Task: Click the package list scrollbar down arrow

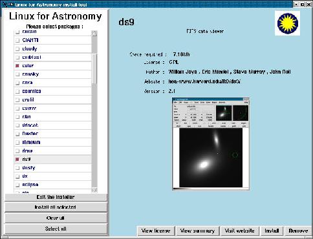Action: [94, 190]
